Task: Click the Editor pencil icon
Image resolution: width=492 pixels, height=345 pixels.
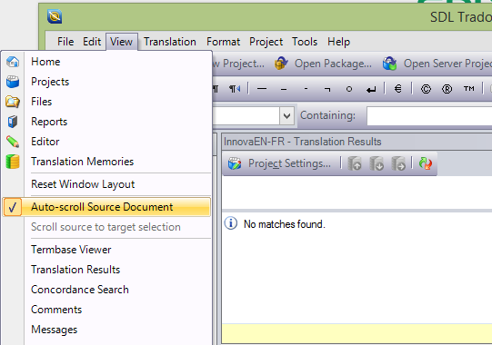Action: click(13, 142)
